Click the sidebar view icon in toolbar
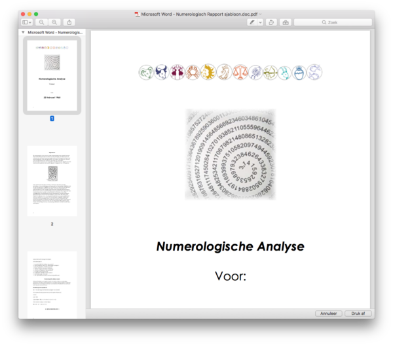Image resolution: width=393 pixels, height=345 pixels. (25, 22)
